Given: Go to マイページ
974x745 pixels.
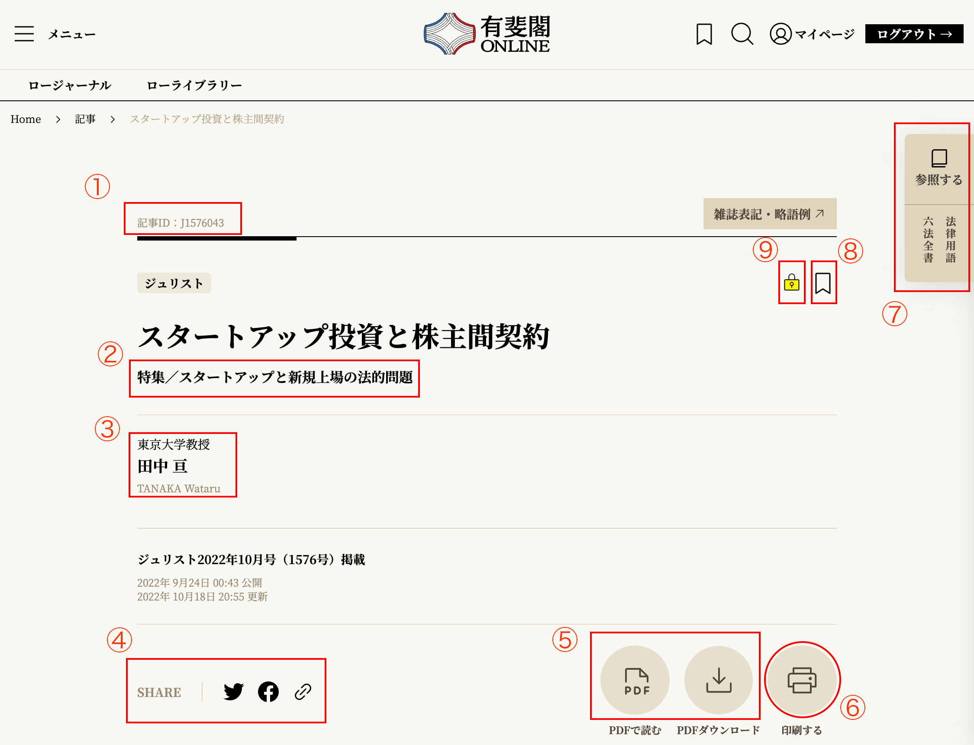Looking at the screenshot, I should coord(812,34).
